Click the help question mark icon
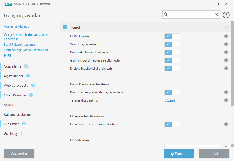The width and height of the screenshot is (234, 161). pos(226,15)
